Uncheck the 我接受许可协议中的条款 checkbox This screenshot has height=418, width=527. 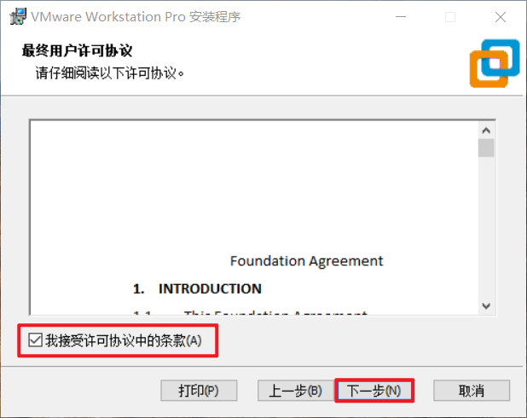pos(35,340)
